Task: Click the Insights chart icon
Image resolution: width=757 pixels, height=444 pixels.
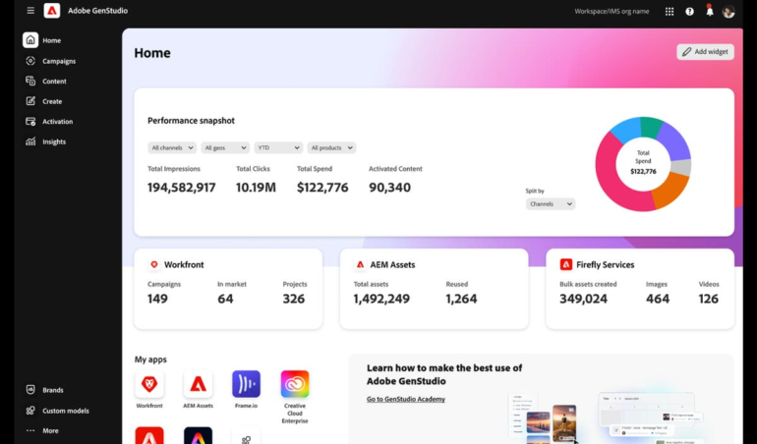Action: (30, 141)
